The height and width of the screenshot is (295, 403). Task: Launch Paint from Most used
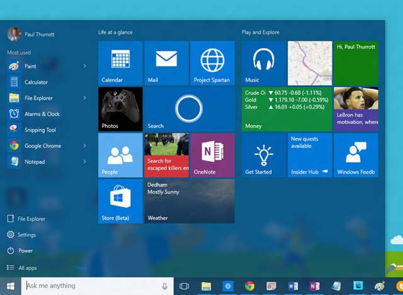coord(48,66)
